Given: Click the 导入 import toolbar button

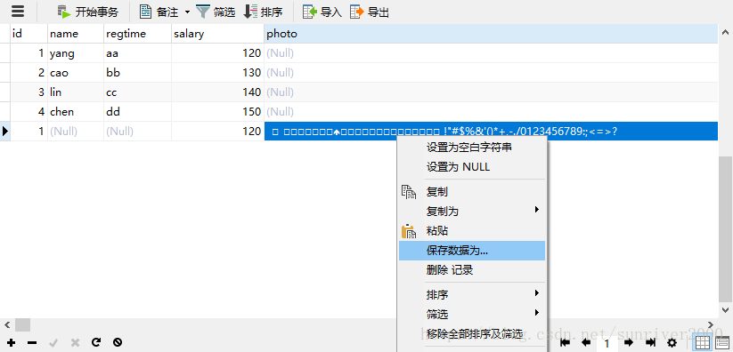Looking at the screenshot, I should 322,12.
